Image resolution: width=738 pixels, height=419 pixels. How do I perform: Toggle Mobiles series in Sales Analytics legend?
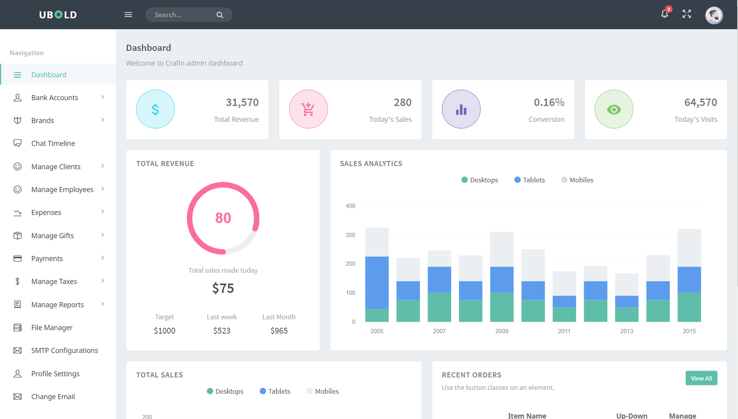pos(577,180)
